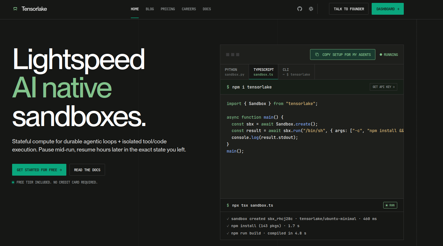Click 'npm run build · compiled' output line
The image size is (443, 246).
tap(269, 233)
